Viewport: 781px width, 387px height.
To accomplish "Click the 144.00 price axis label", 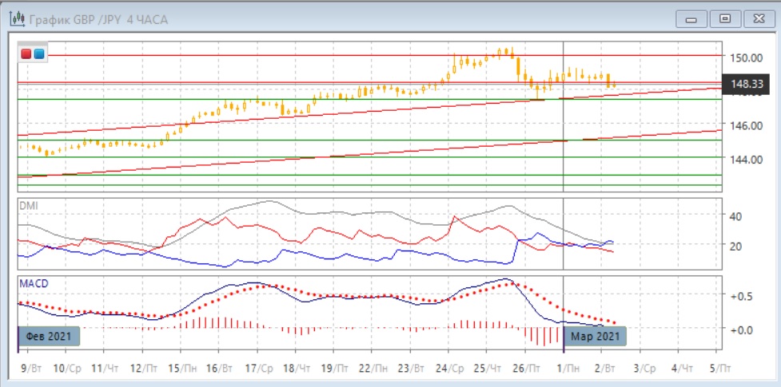I will [743, 160].
